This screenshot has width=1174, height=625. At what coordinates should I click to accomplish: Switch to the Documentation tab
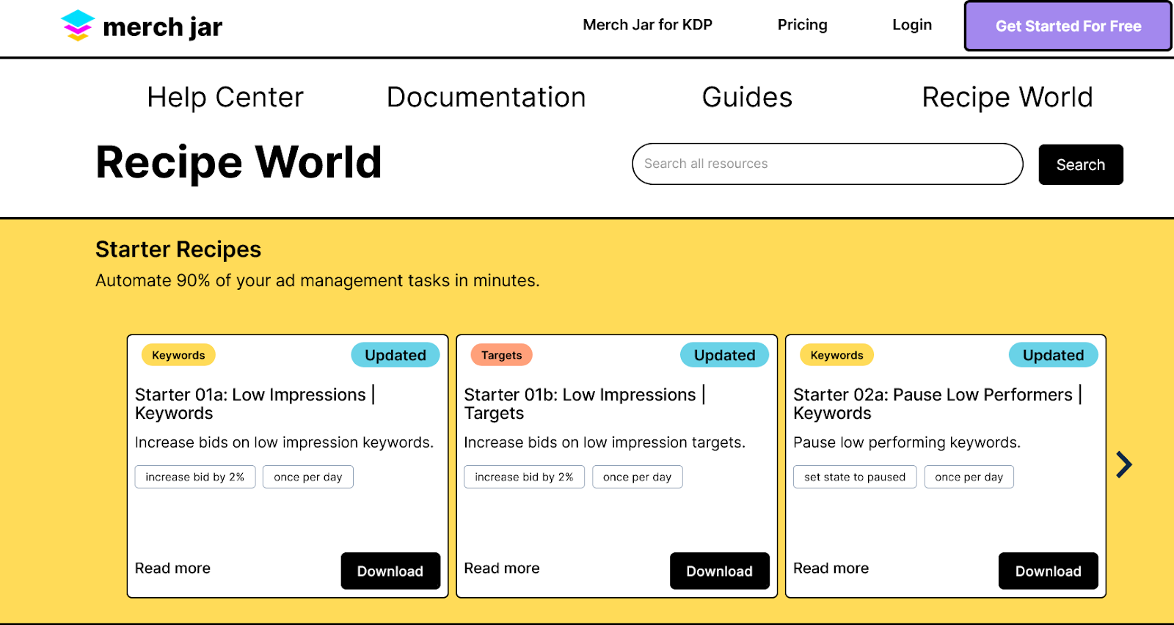(x=486, y=98)
